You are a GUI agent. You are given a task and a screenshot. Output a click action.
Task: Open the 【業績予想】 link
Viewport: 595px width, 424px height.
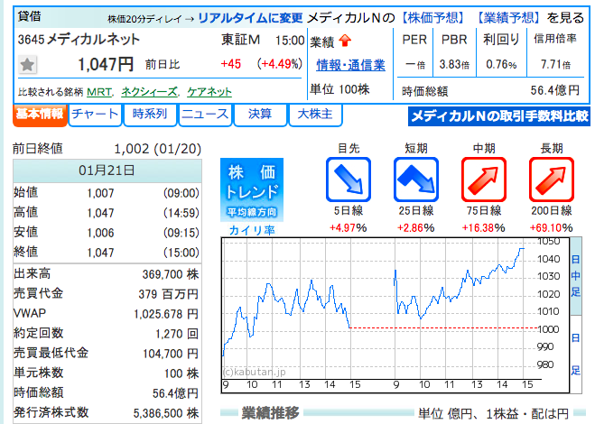pyautogui.click(x=507, y=17)
